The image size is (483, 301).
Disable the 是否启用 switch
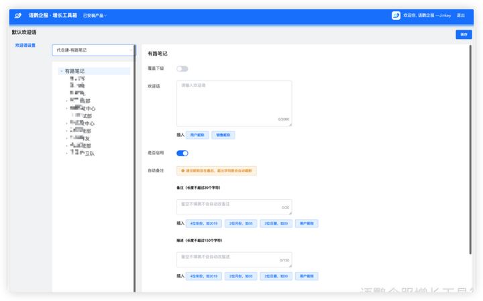tap(182, 154)
